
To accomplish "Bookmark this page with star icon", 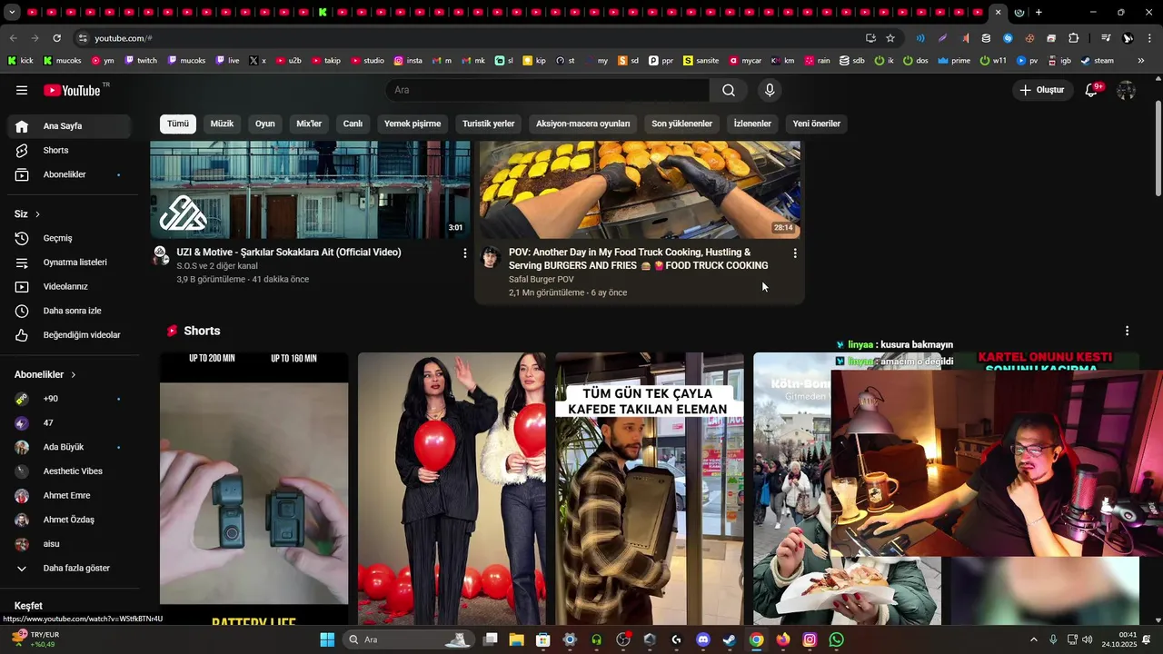I will (x=890, y=38).
